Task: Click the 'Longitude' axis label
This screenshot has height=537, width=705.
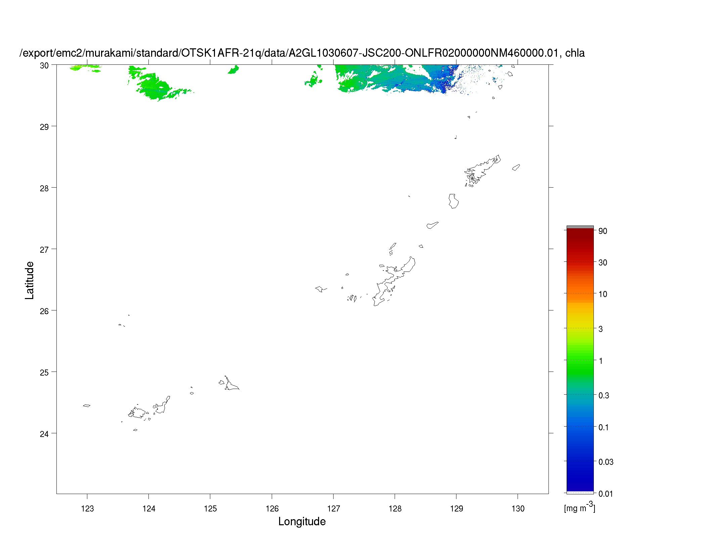Action: point(302,521)
